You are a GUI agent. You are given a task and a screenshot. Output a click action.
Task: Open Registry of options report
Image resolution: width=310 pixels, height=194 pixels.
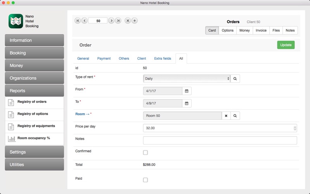tap(34, 115)
